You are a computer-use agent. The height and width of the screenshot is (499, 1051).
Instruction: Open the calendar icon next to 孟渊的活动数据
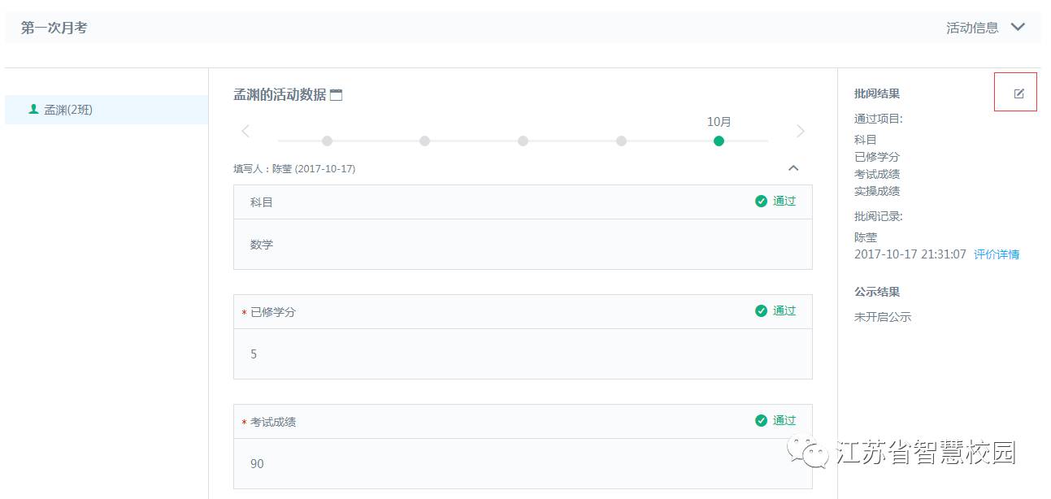(x=337, y=95)
